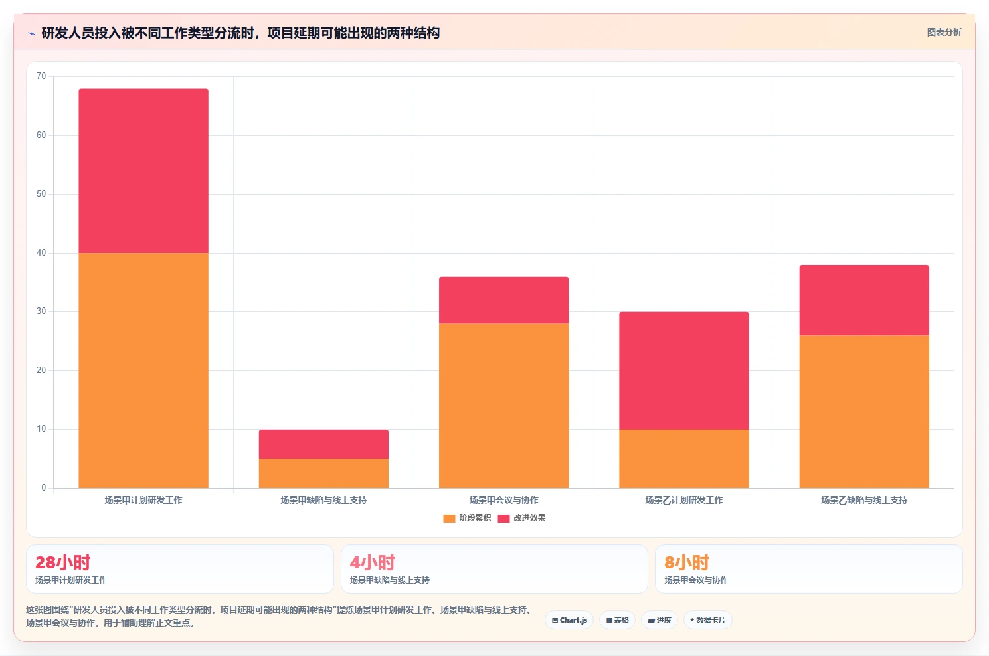
Task: Click the orange segment of 场景甲缺陷与线上支持 bar
Action: coord(323,473)
